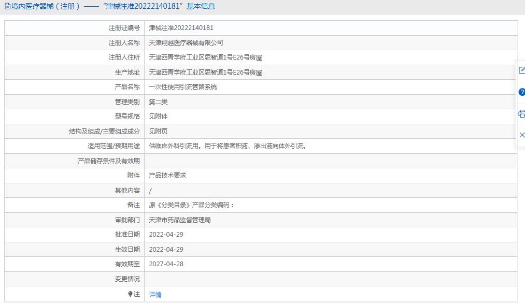Click 产品技术要求 in the 附件 row
Screen dimensions: 525x305
[x=167, y=175]
